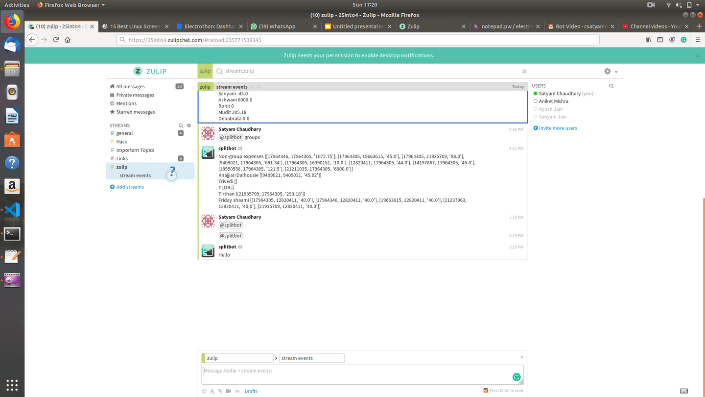705x397 pixels.
Task: Reload page in Firefox
Action: click(x=56, y=40)
